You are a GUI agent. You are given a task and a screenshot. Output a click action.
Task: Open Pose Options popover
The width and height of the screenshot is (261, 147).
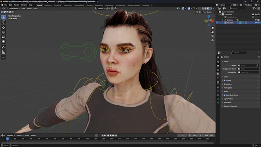(208, 12)
